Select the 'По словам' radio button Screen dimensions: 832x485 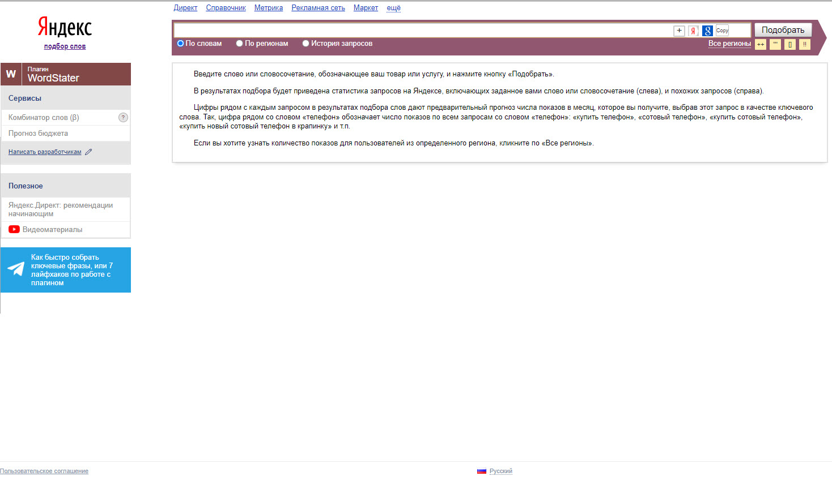coord(181,44)
